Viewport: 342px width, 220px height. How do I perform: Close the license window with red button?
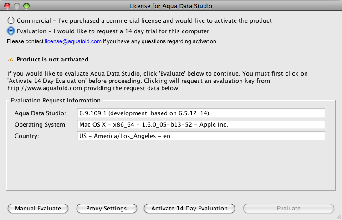coord(7,6)
